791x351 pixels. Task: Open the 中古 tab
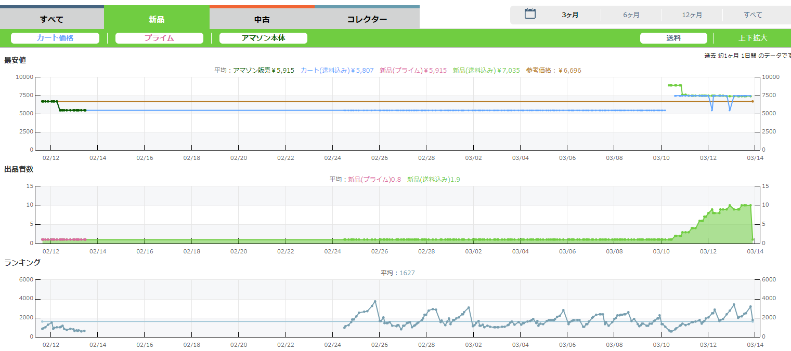click(262, 19)
